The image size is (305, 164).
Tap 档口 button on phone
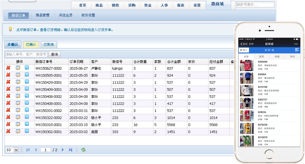coord(243,50)
